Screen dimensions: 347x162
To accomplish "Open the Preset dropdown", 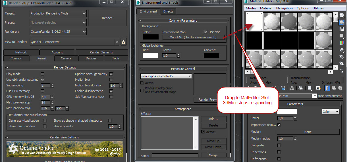I will (58, 22).
